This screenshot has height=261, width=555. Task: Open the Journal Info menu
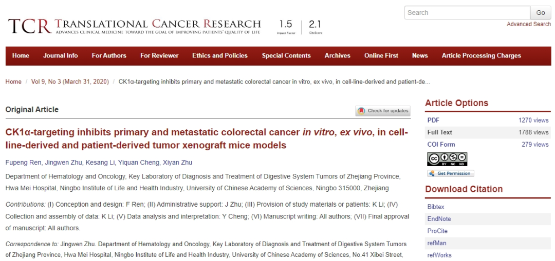click(61, 56)
